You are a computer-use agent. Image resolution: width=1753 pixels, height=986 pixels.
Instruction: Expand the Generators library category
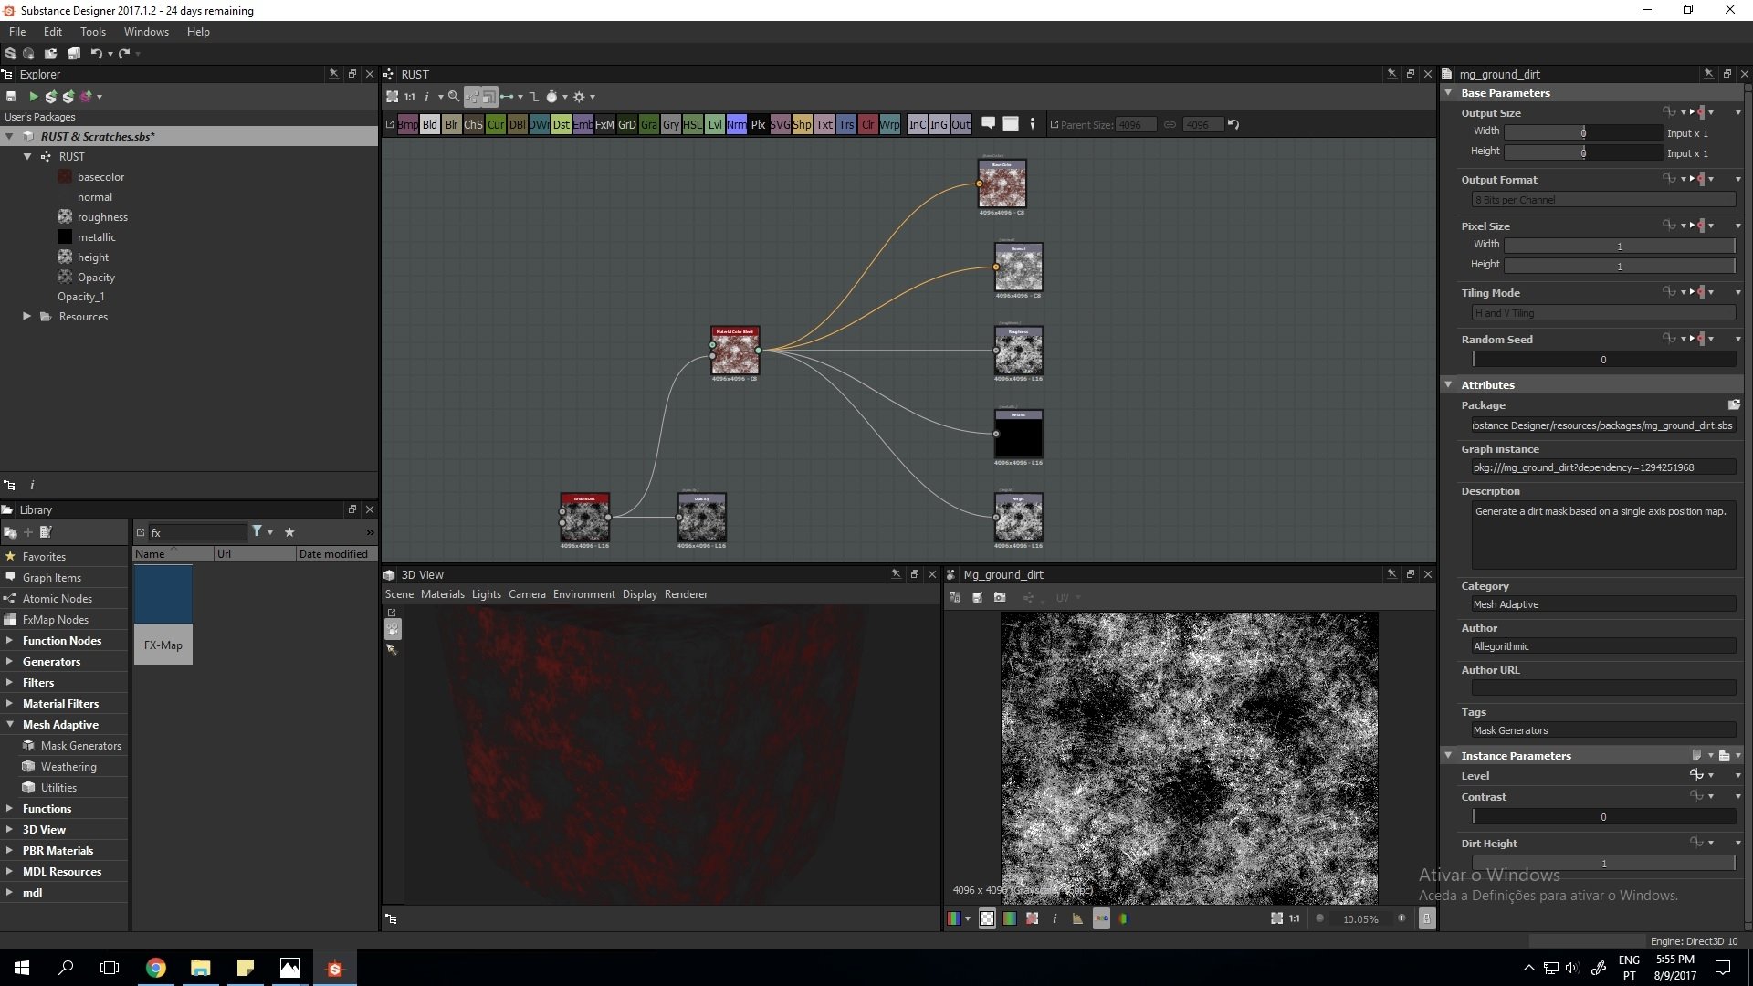pos(9,662)
